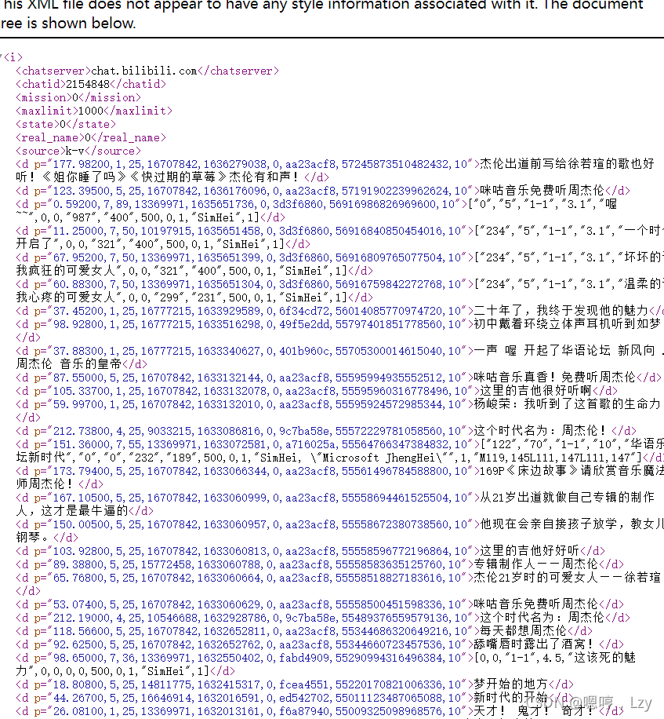Click the maxlimit value 1000
The width and height of the screenshot is (664, 719).
tap(91, 111)
